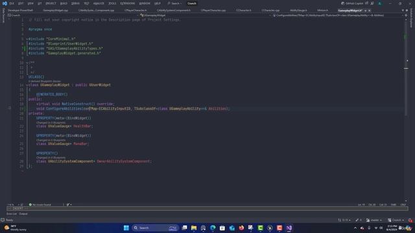Viewport: 415px width, 233px height.
Task: Open GitHub Copilot button
Action: [x=352, y=3]
